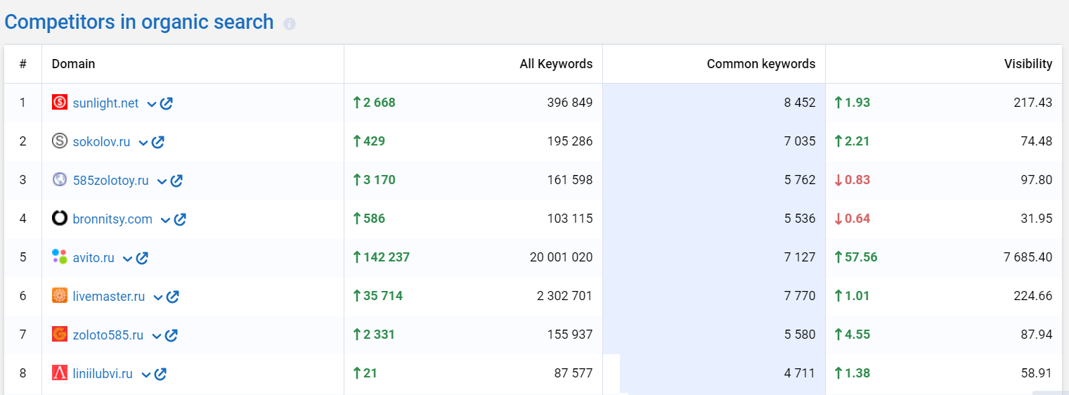Screen dimensions: 1069x395
Task: Open sunlight.net in new tab via external icon
Action: coord(167,103)
